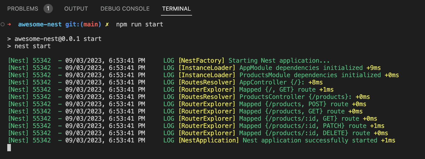
Task: Click the "> nest start" script line
Action: [x=29, y=46]
